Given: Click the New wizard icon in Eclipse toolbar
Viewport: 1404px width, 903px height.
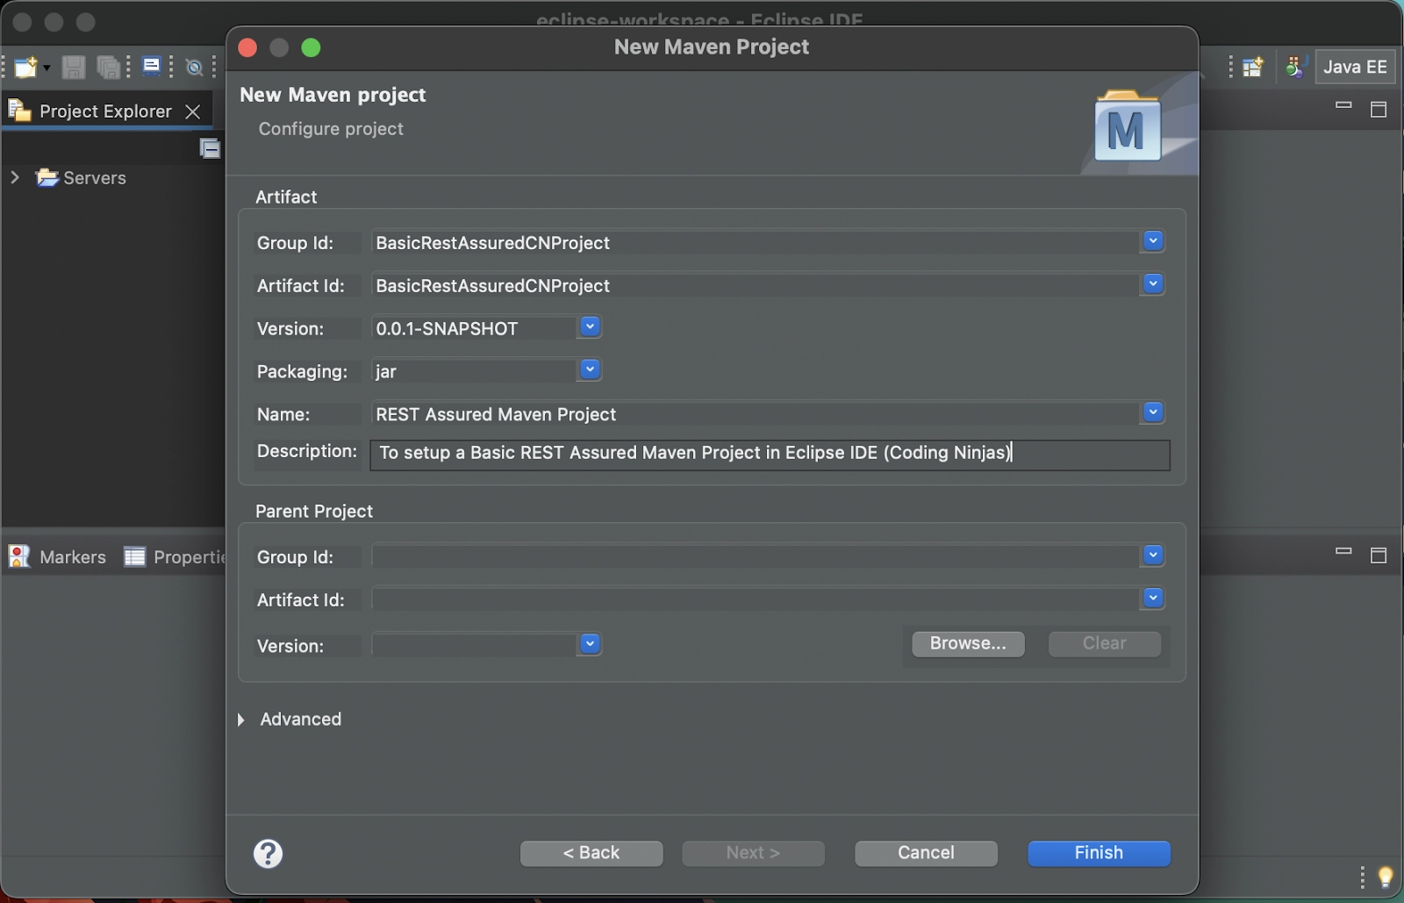Looking at the screenshot, I should 25,68.
